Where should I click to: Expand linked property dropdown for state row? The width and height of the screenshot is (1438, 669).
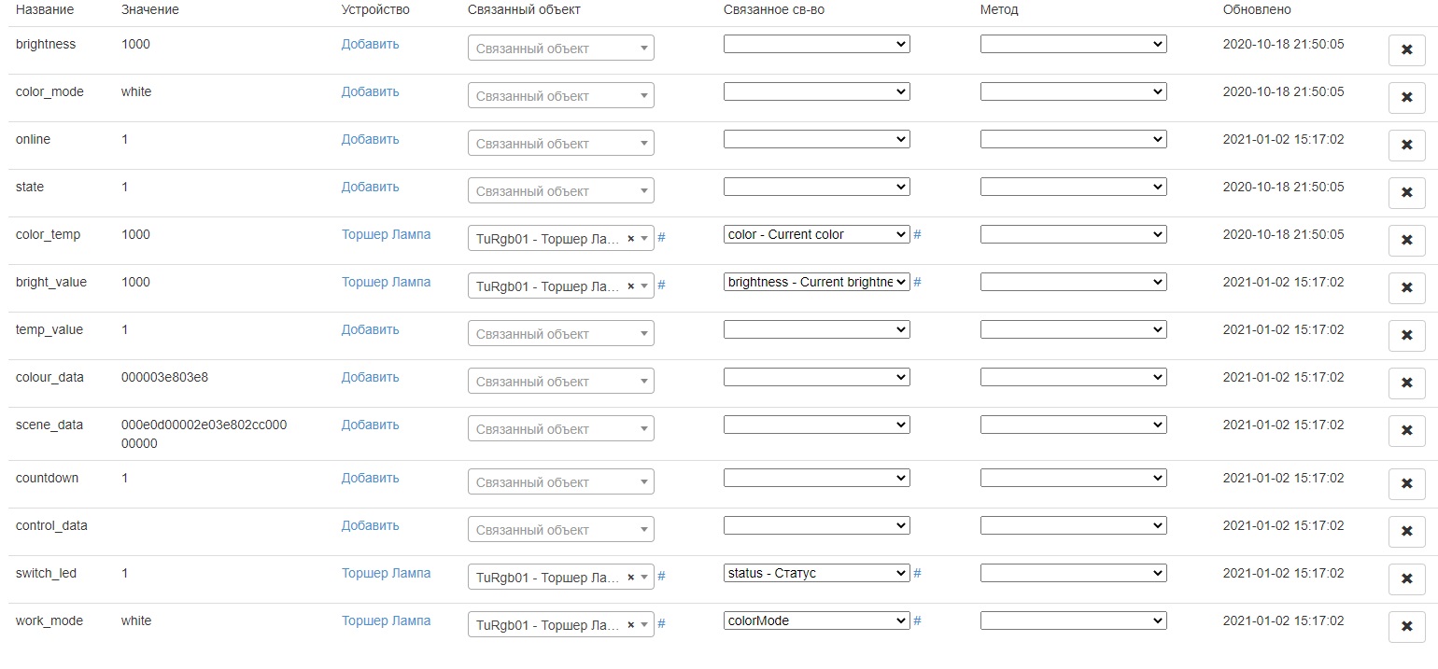(816, 187)
